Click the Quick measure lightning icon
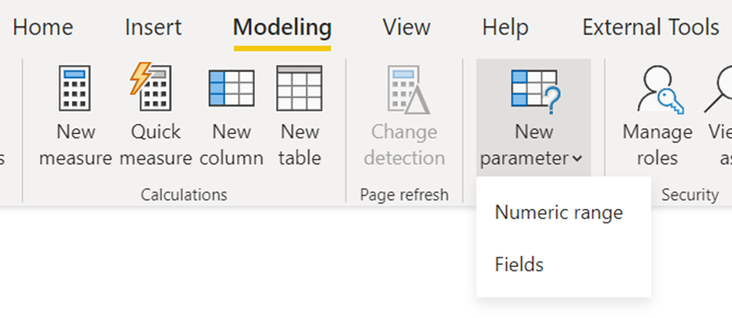This screenshot has width=732, height=318. 150,87
